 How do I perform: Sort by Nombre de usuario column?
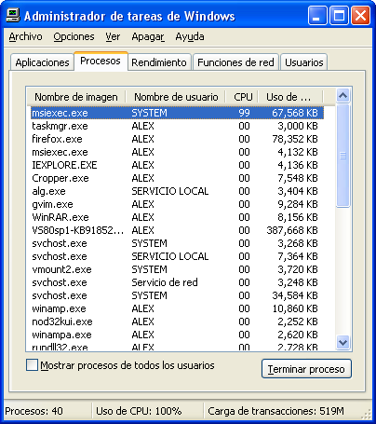click(x=176, y=97)
